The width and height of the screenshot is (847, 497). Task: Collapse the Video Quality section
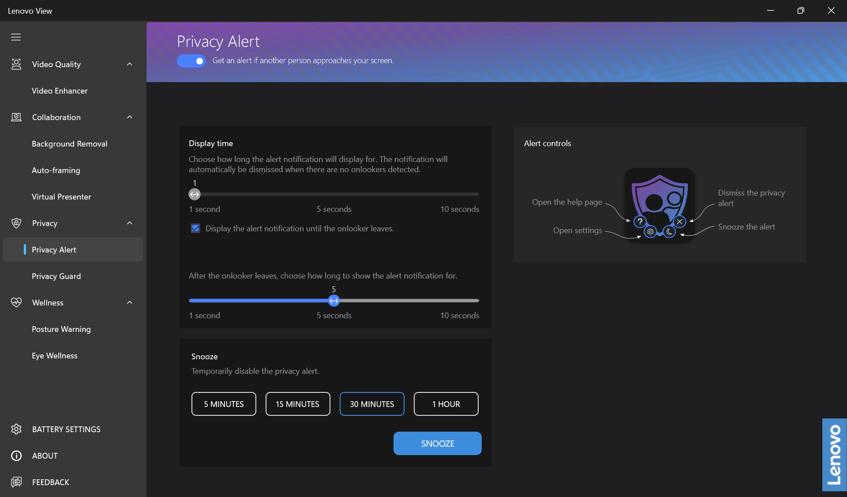[130, 64]
